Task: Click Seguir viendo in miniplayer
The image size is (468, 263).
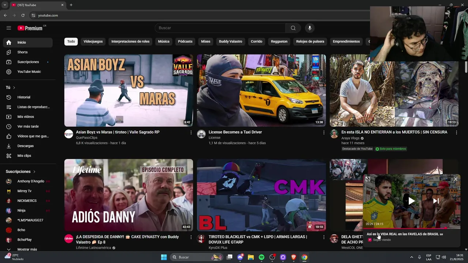Action: (382, 240)
